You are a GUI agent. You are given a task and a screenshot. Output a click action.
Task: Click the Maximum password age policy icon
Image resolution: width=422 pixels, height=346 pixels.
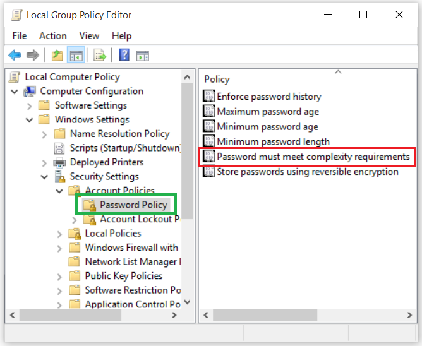point(209,111)
